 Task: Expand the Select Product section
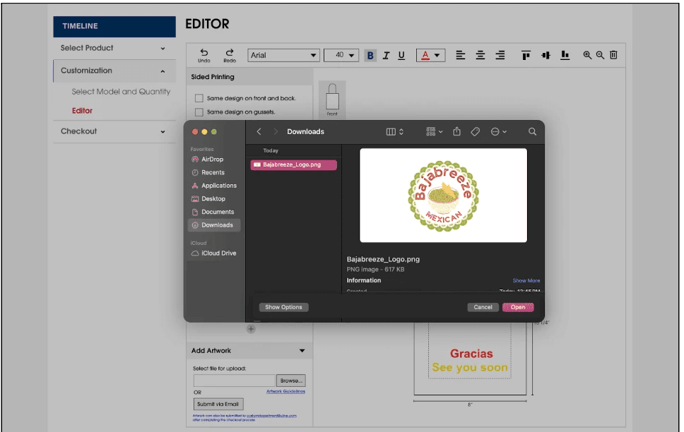(114, 48)
